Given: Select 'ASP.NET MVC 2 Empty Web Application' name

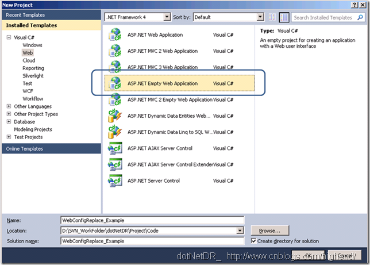Looking at the screenshot, I should click(170, 99).
